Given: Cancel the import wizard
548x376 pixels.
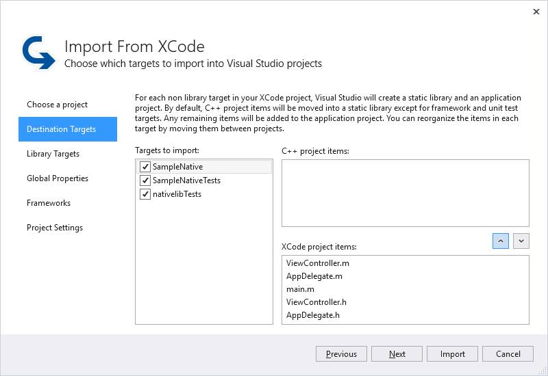Looking at the screenshot, I should [508, 354].
